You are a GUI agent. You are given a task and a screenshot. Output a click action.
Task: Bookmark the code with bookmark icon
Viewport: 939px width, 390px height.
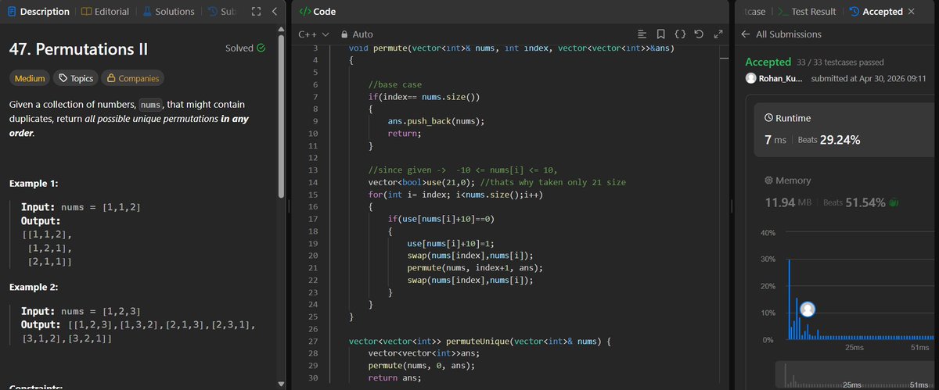click(x=660, y=34)
